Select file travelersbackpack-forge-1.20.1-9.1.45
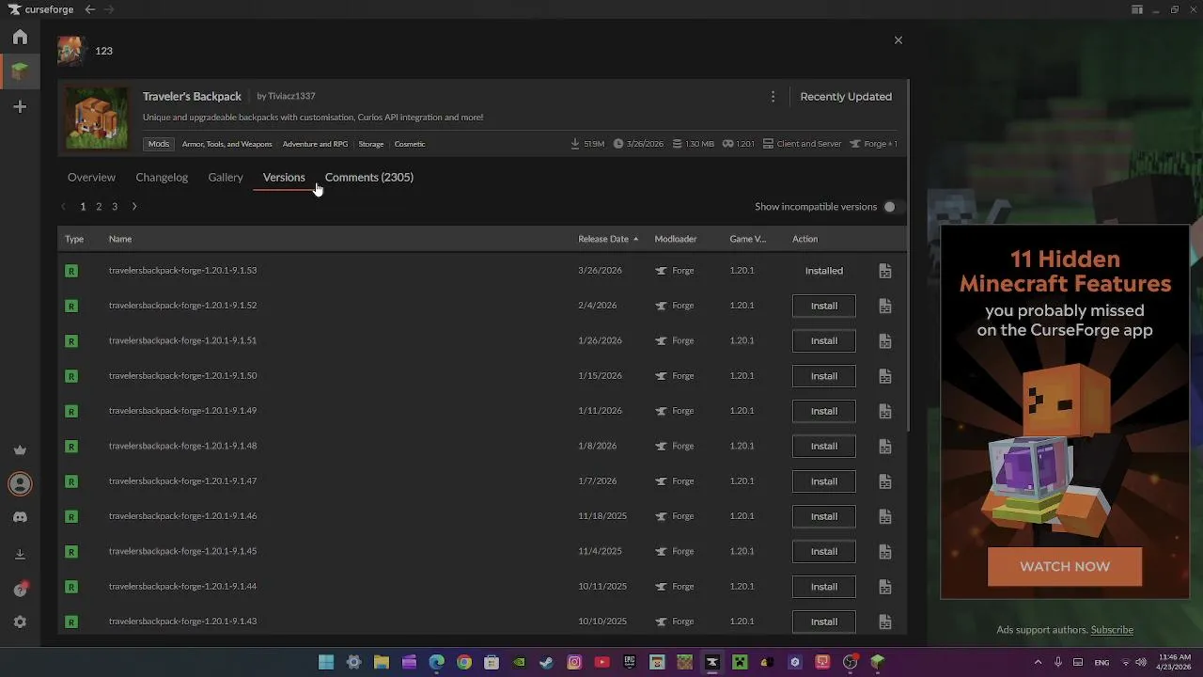Image resolution: width=1203 pixels, height=677 pixels. pyautogui.click(x=183, y=551)
